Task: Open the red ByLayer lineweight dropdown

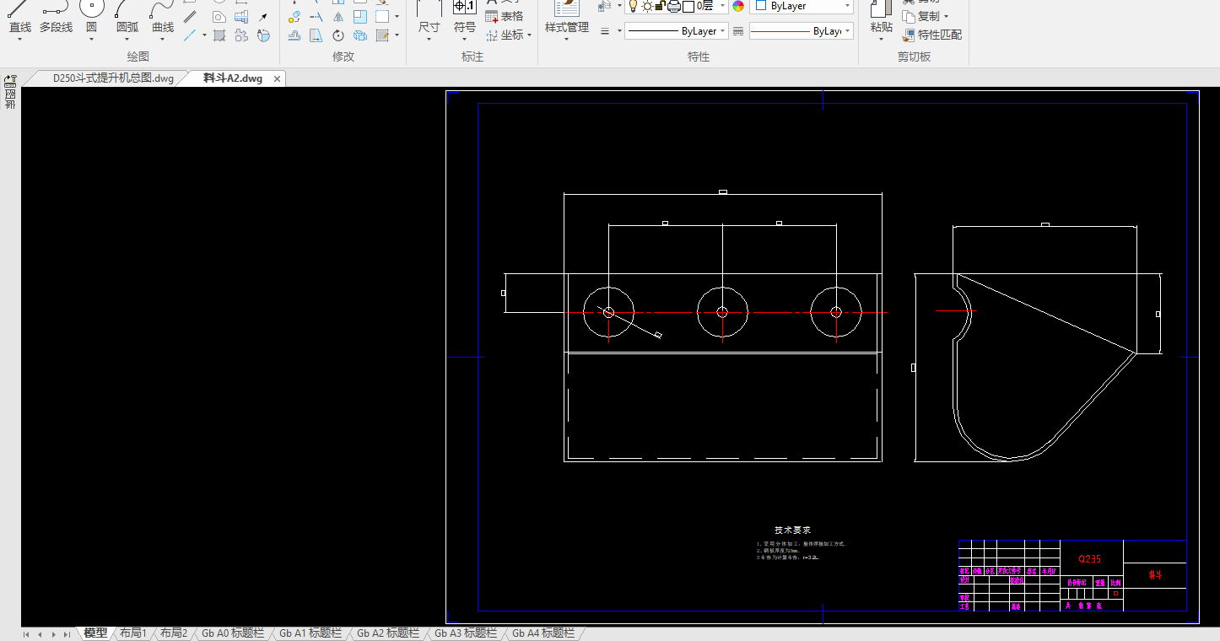Action: [x=802, y=31]
